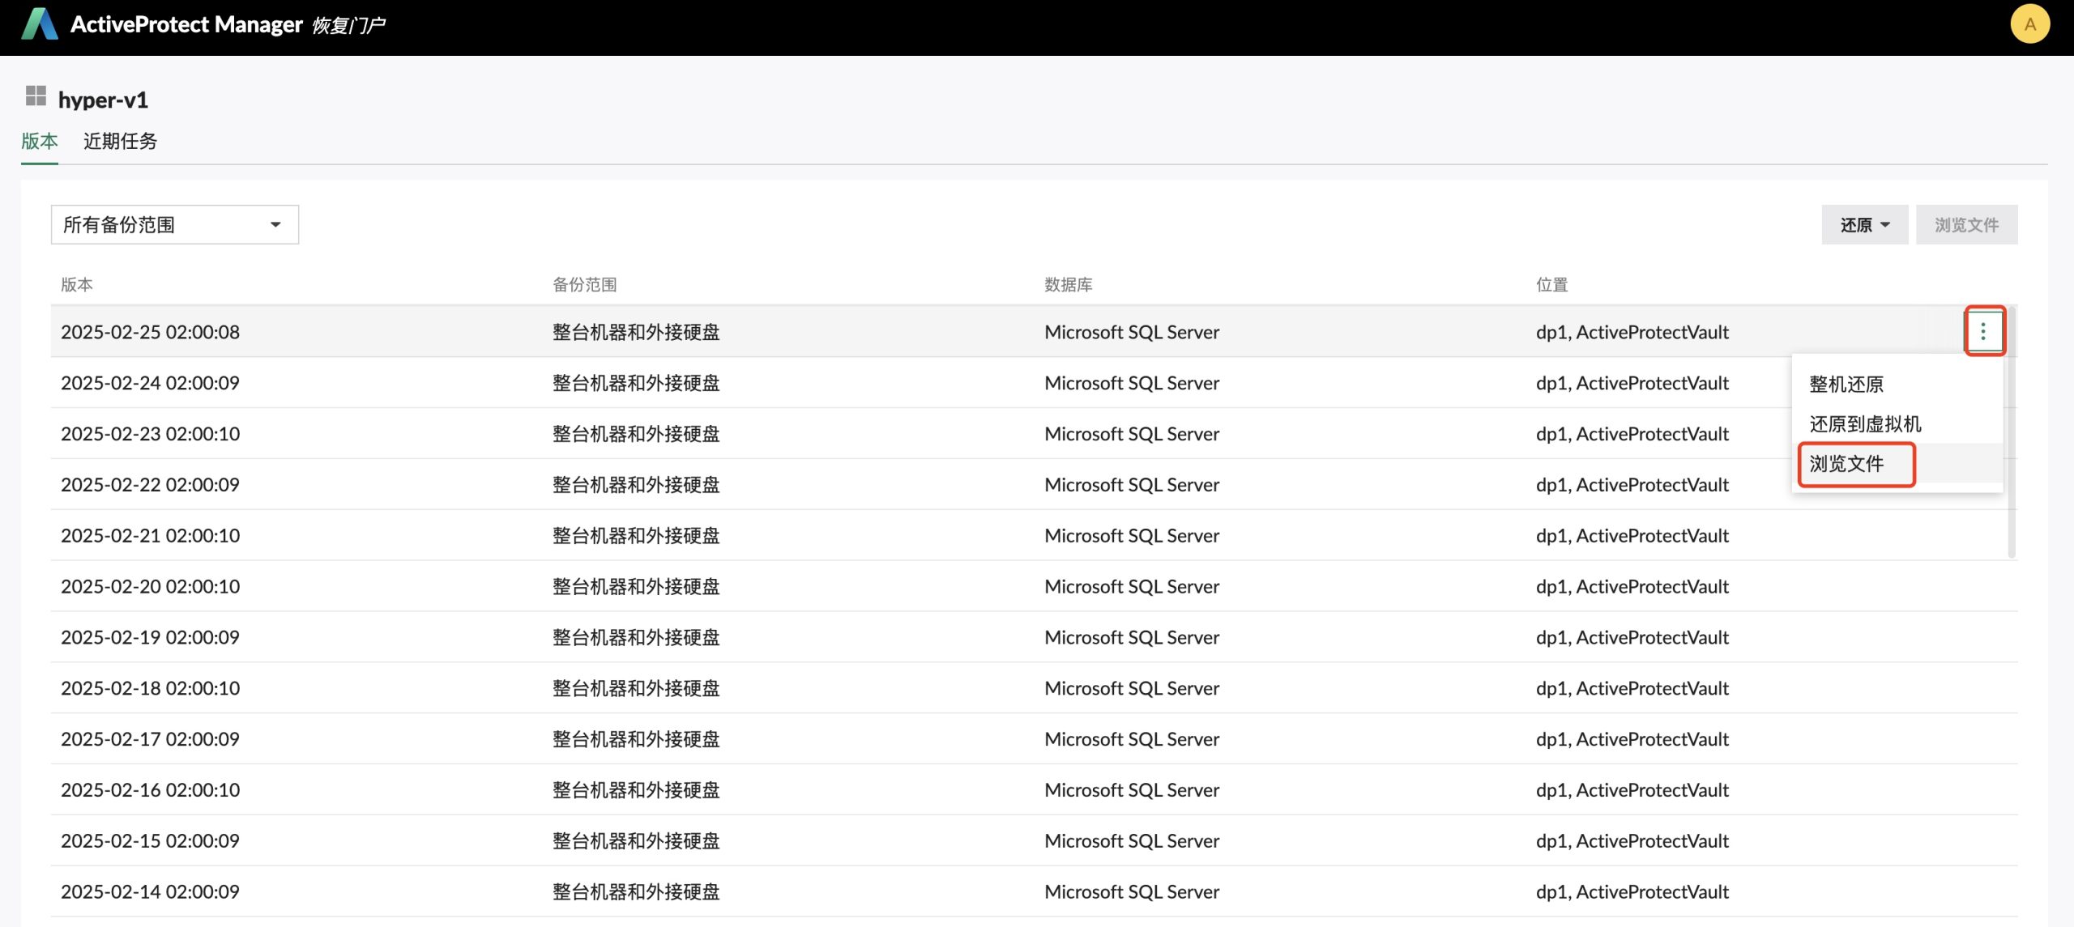
Task: Click 整台机器和外接硬盘 in the 2025-02-25 row
Action: coord(636,332)
